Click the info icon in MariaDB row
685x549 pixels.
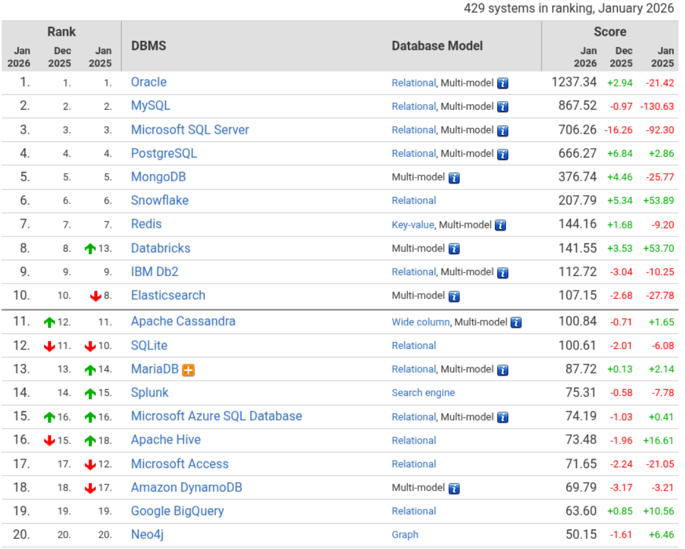pyautogui.click(x=503, y=370)
